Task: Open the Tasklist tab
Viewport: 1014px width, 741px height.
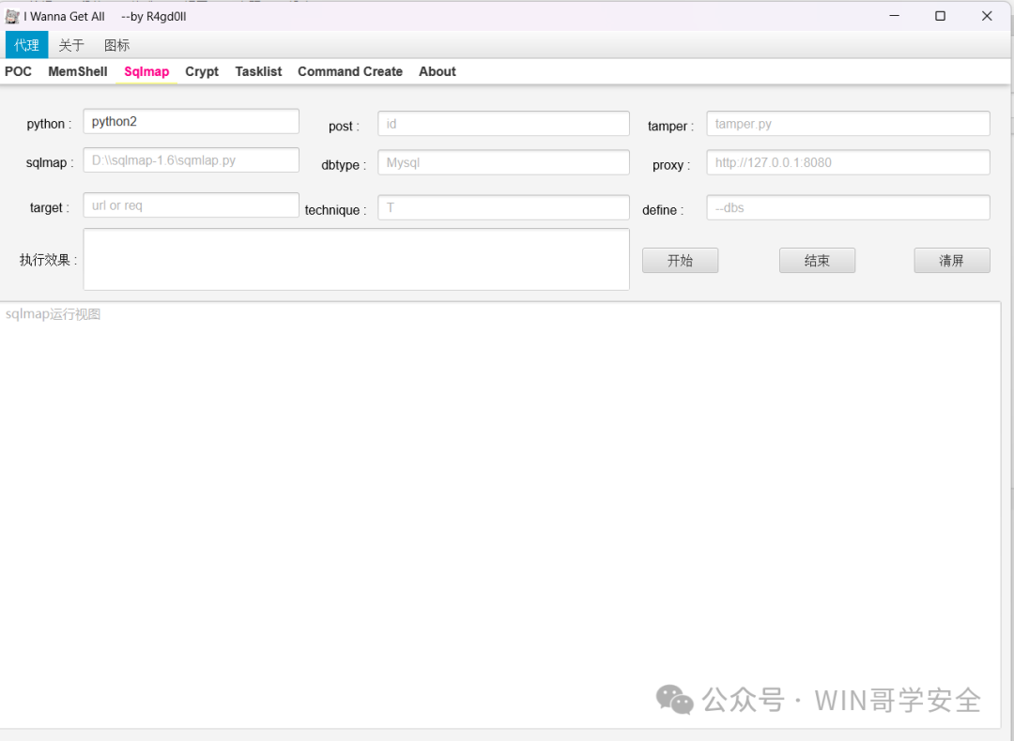Action: pyautogui.click(x=259, y=71)
